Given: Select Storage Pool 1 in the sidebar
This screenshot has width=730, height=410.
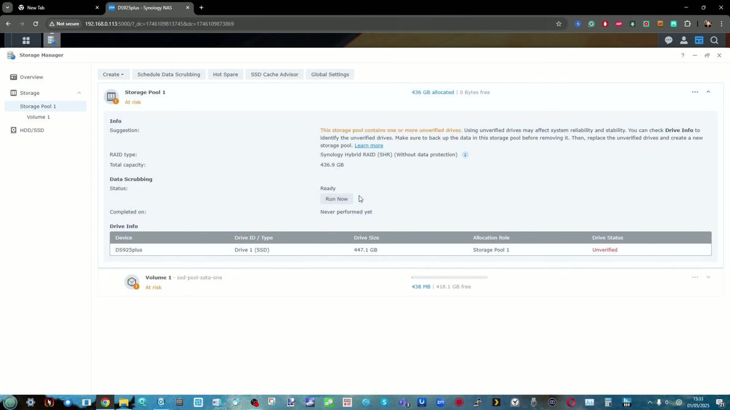Looking at the screenshot, I should (45, 106).
